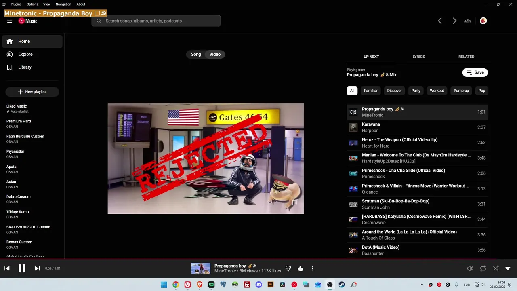Open the Fatih Burdurlu Custom playlist
Image resolution: width=517 pixels, height=291 pixels.
(32, 139)
